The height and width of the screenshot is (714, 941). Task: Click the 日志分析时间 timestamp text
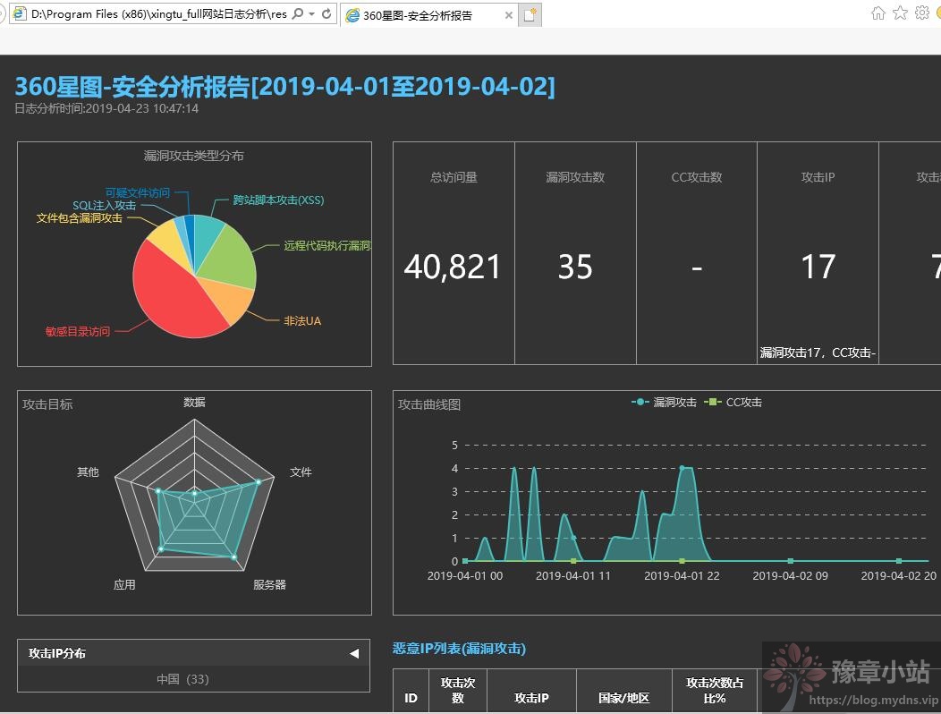(x=106, y=108)
